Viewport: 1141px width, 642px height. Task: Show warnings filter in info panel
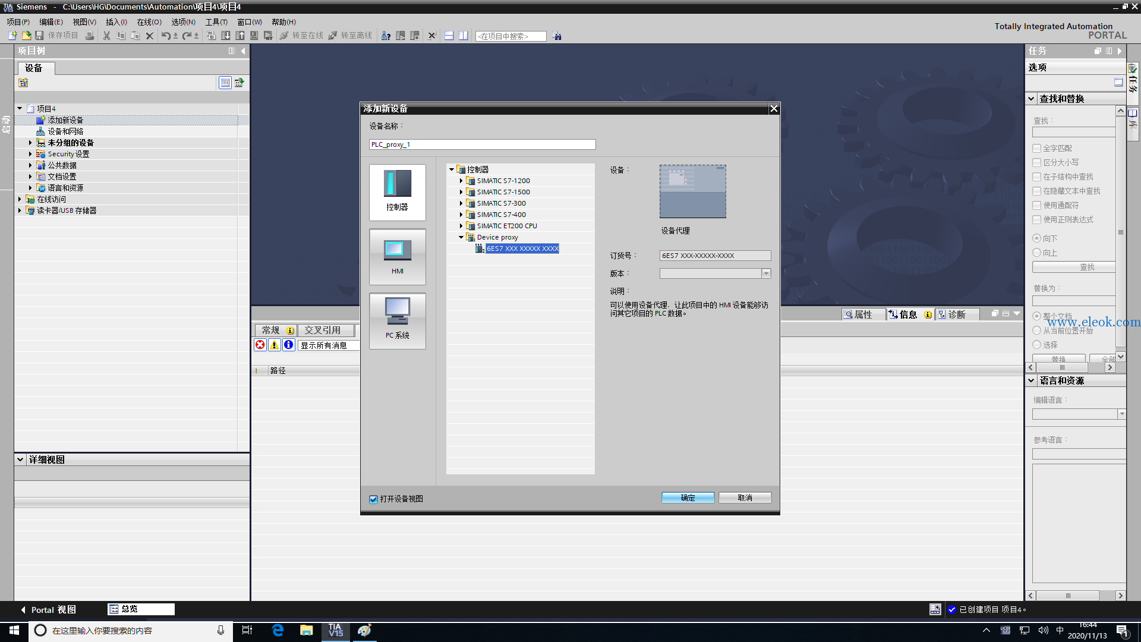tap(275, 345)
